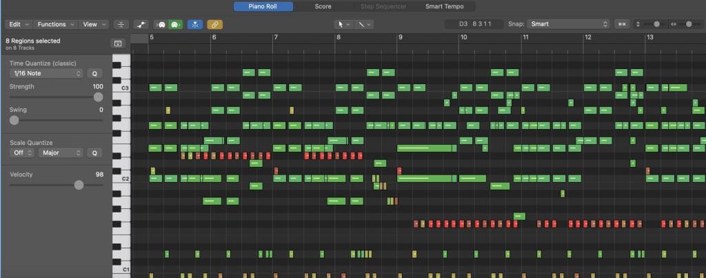
Task: Click the blue Catch Playhead icon
Action: (x=195, y=24)
